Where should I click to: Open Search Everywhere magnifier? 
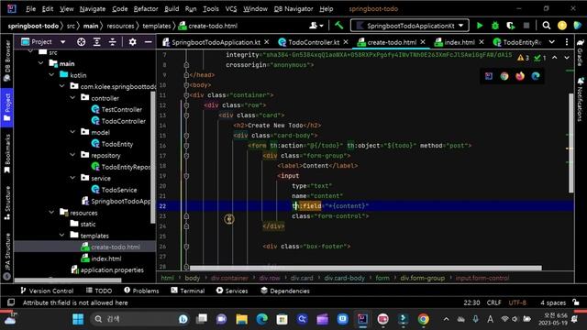pyautogui.click(x=547, y=26)
